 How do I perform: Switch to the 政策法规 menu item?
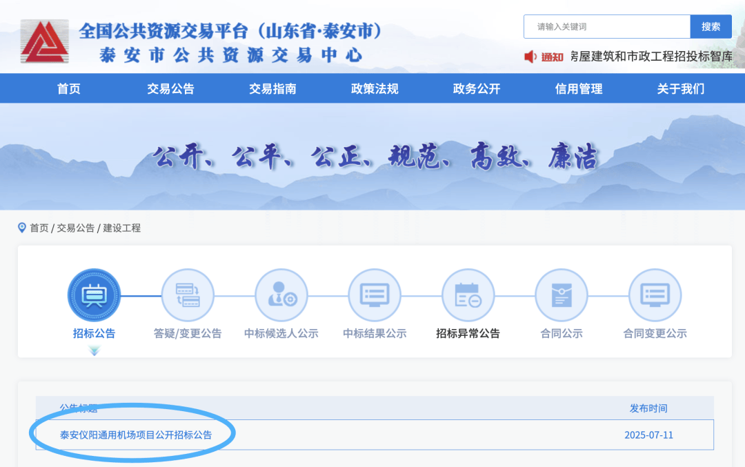(x=374, y=88)
